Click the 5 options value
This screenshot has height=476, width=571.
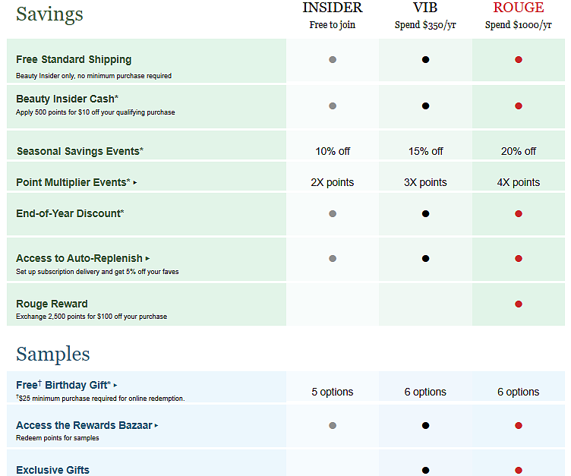tap(332, 392)
